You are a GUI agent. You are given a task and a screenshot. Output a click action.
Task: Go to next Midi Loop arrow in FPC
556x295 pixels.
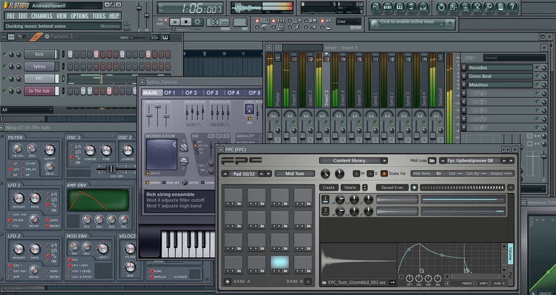504,160
